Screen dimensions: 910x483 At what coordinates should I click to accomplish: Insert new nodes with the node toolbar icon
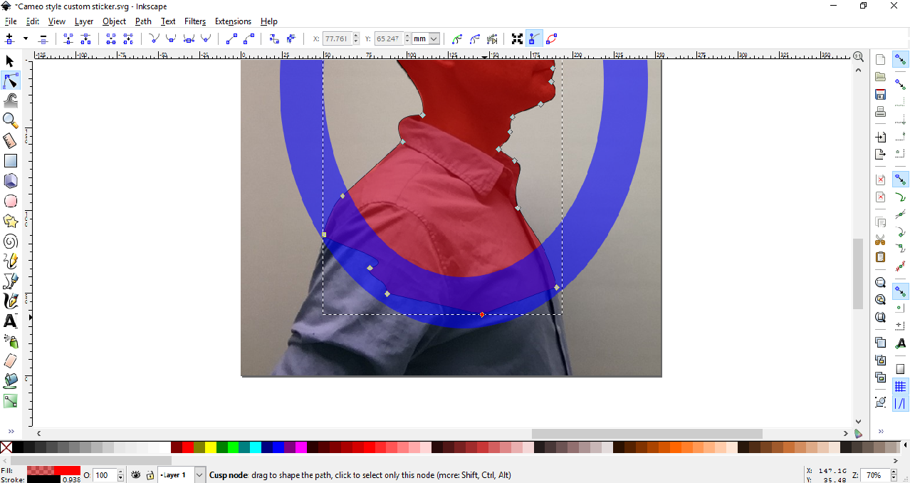(9, 38)
